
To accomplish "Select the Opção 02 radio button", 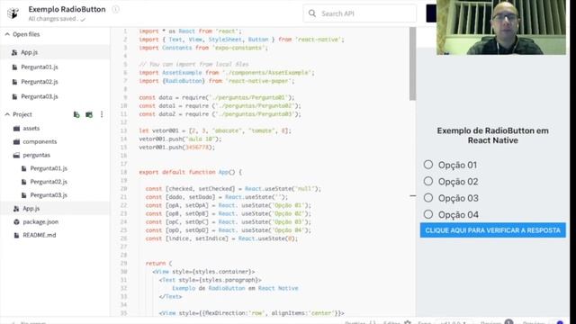I will pos(428,181).
